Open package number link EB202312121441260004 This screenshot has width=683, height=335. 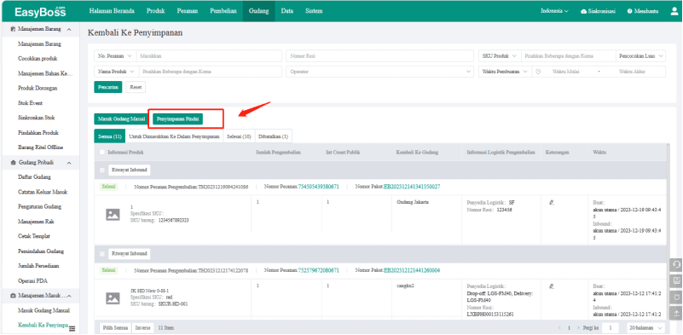[x=412, y=270]
